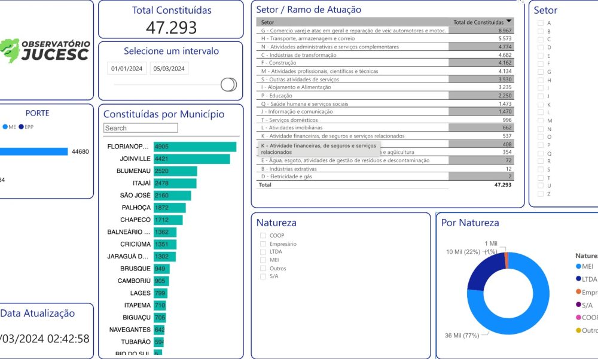The width and height of the screenshot is (598, 359).
Task: Click the Florianópolis bar in the municipality chart
Action: (195, 147)
